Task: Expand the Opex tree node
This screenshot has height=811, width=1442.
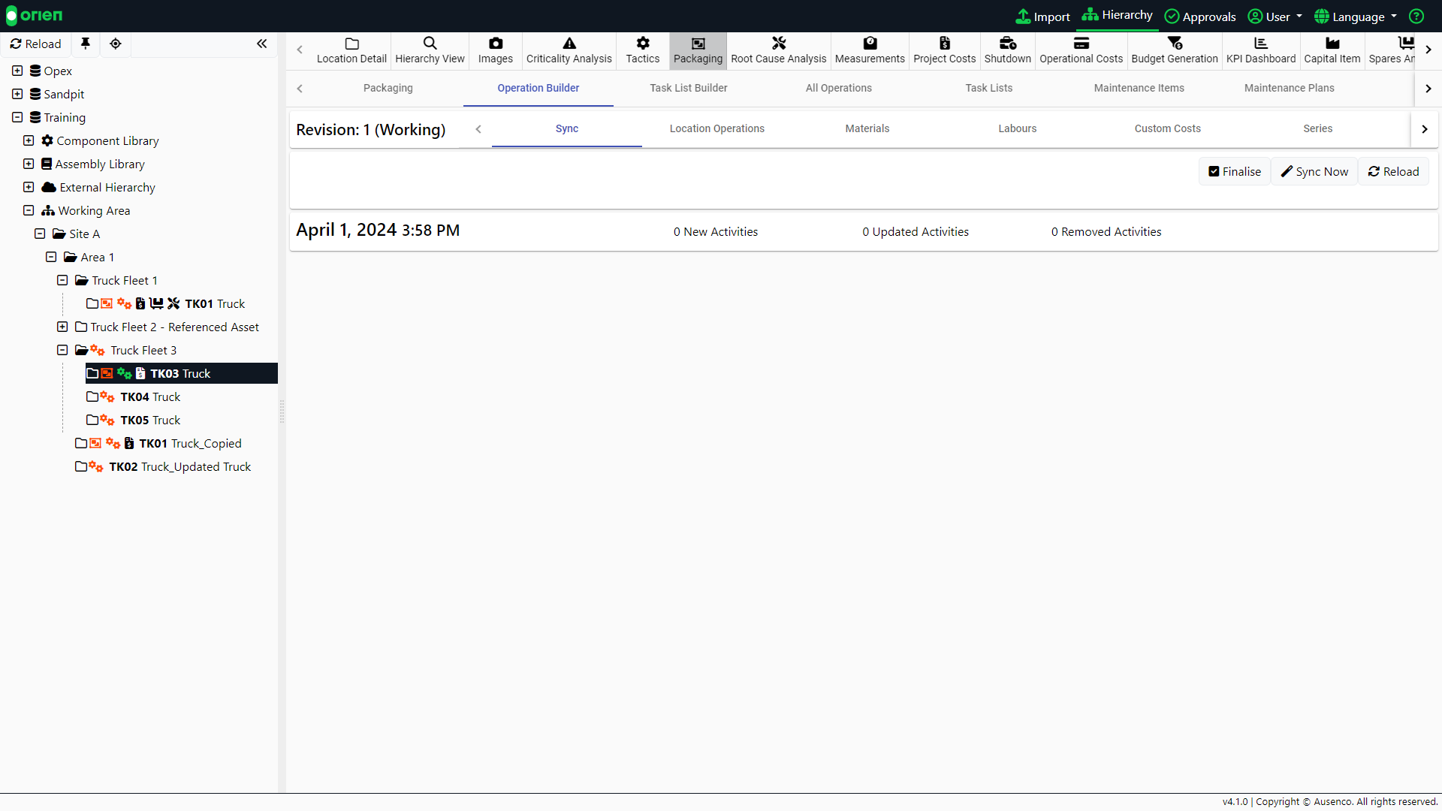Action: tap(17, 71)
